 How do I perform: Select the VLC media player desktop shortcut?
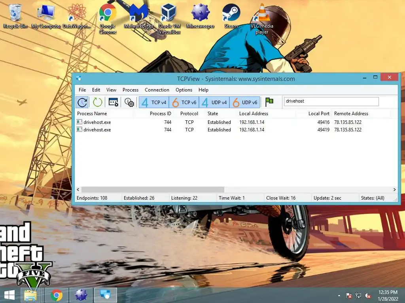[x=262, y=19]
